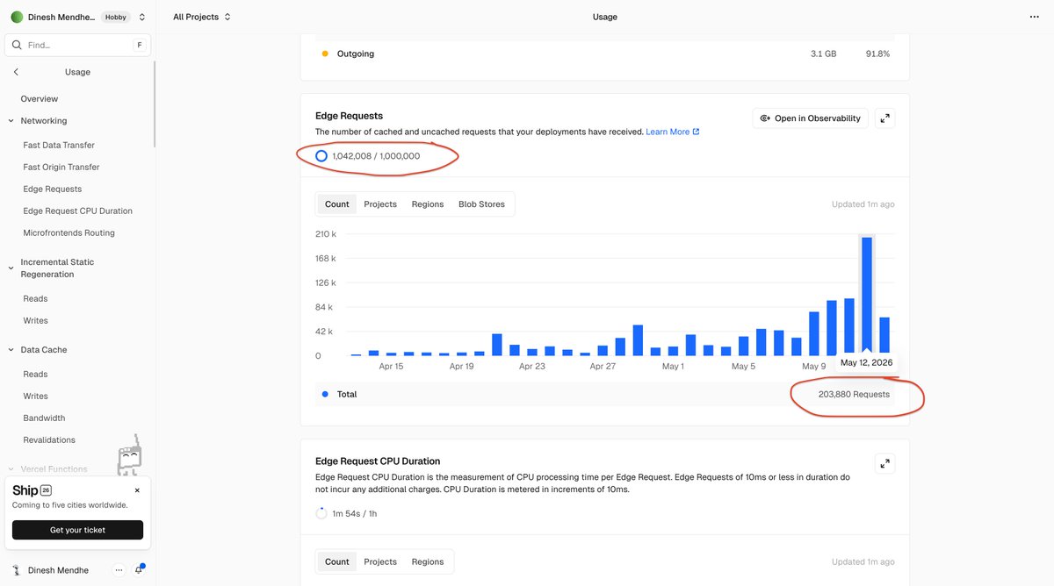1054x586 pixels.
Task: Click the Hobby plan badge
Action: click(116, 17)
